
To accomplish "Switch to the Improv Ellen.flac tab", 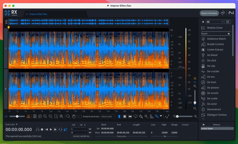I will (x=38, y=14).
